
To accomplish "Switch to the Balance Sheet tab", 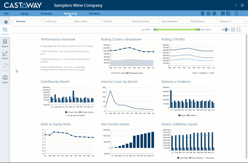I will 86,21.
